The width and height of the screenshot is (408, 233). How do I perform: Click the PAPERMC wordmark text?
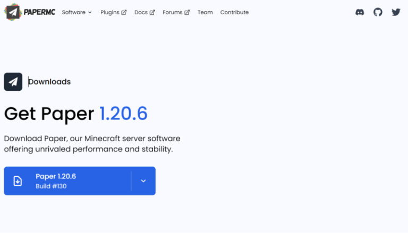tap(39, 12)
